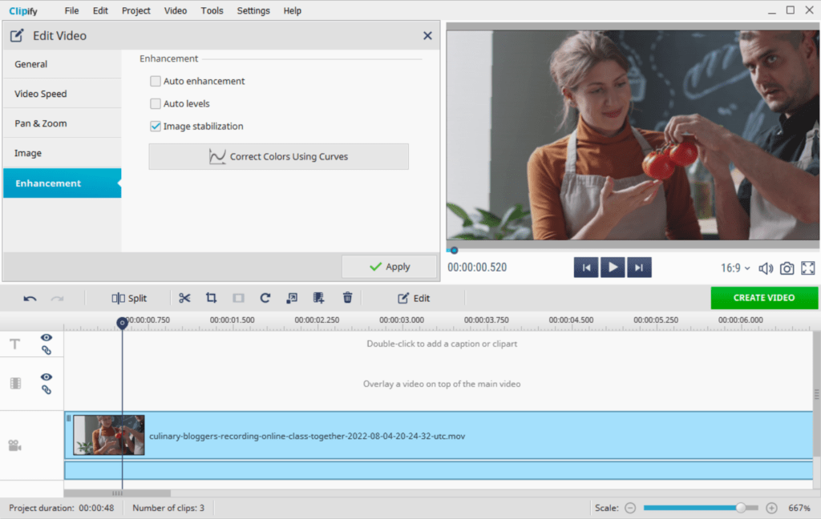
Task: Open the Tools menu
Action: pyautogui.click(x=212, y=10)
